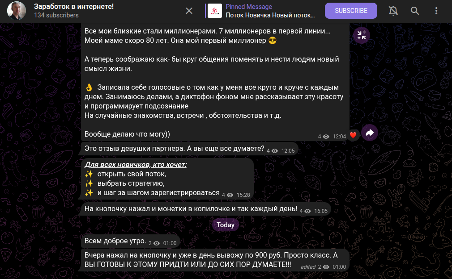Open channel info via Заработок в интернете title

(74, 6)
